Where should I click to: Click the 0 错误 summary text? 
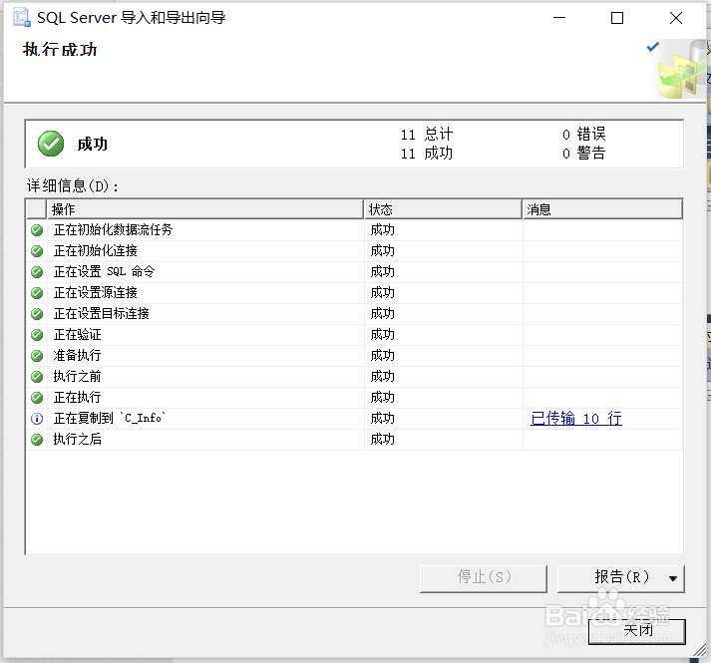pos(583,135)
